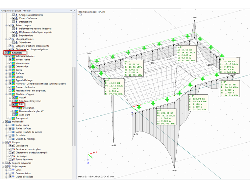Click the Régions moyennes icon
This screenshot has width=250, height=188.
click(x=10, y=163)
